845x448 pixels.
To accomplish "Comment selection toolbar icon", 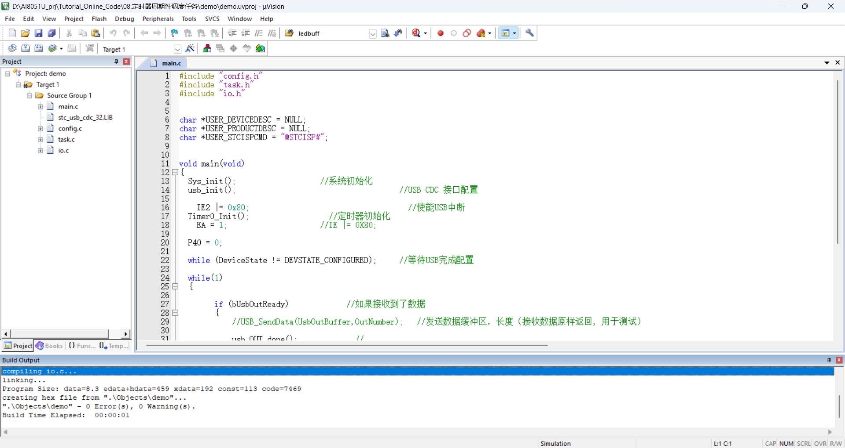I will pos(259,33).
